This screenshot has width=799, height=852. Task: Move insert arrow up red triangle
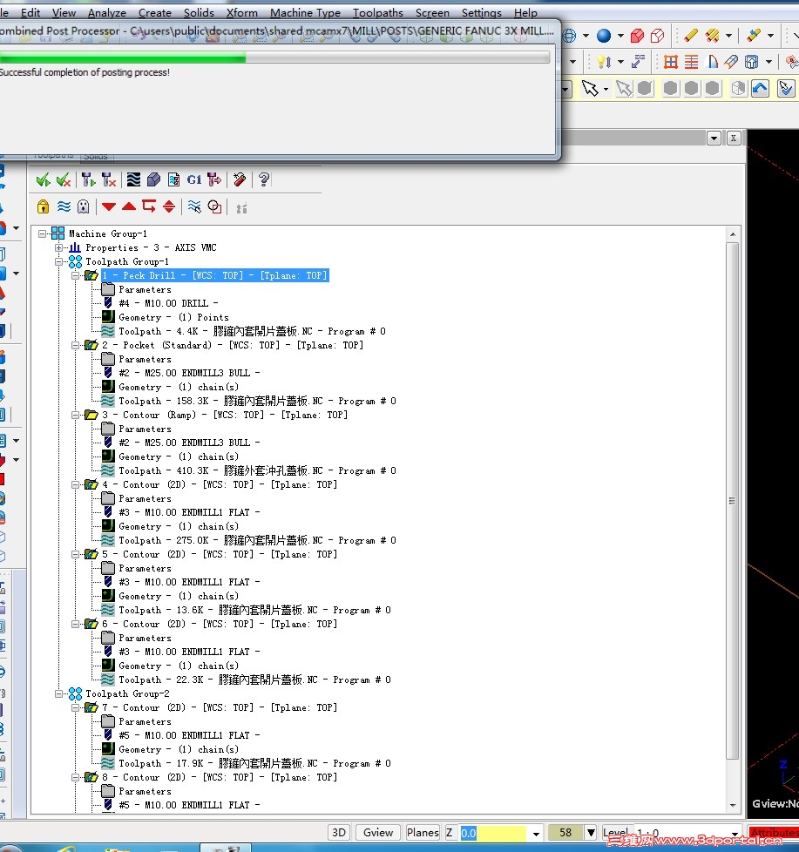tap(129, 207)
